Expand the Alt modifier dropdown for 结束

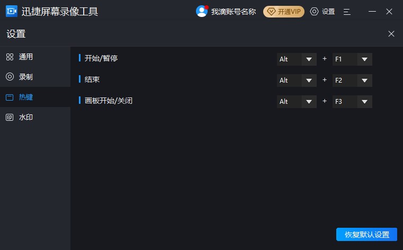click(309, 81)
